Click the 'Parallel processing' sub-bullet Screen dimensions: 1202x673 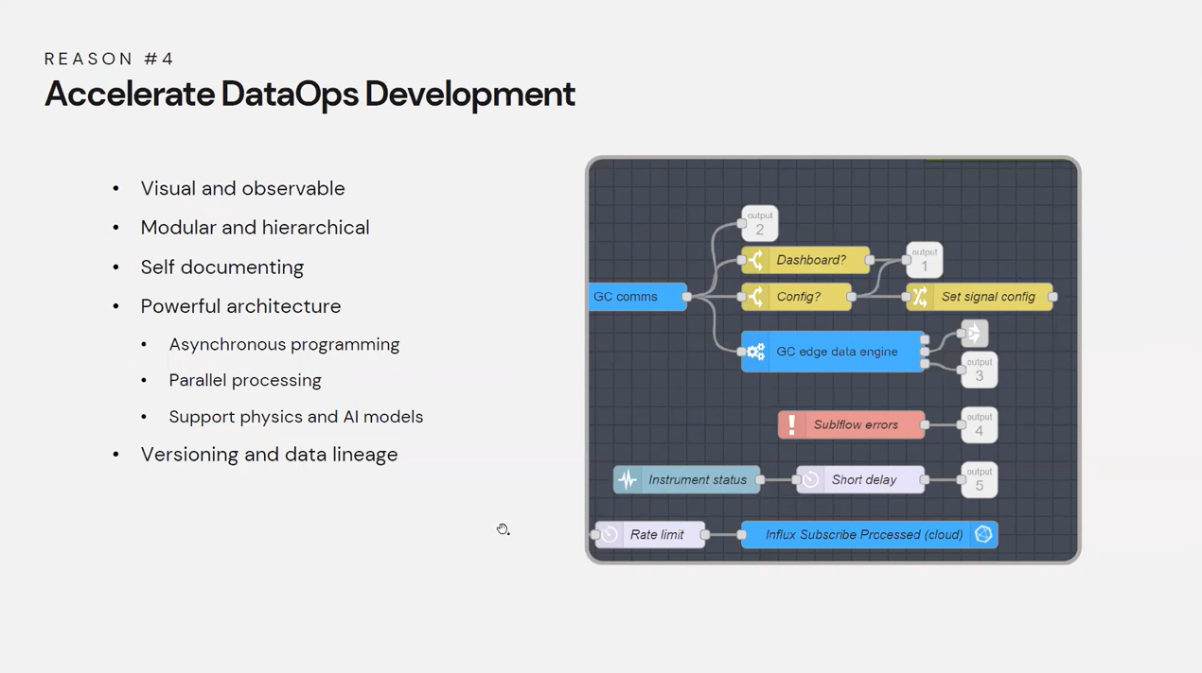point(245,380)
